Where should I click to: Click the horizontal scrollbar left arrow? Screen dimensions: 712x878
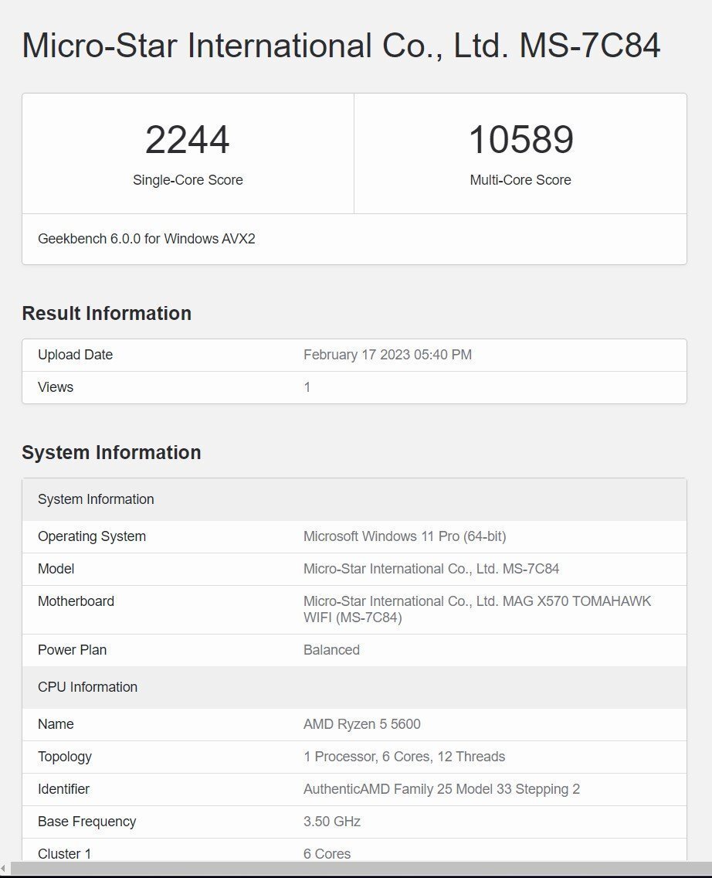(x=5, y=868)
